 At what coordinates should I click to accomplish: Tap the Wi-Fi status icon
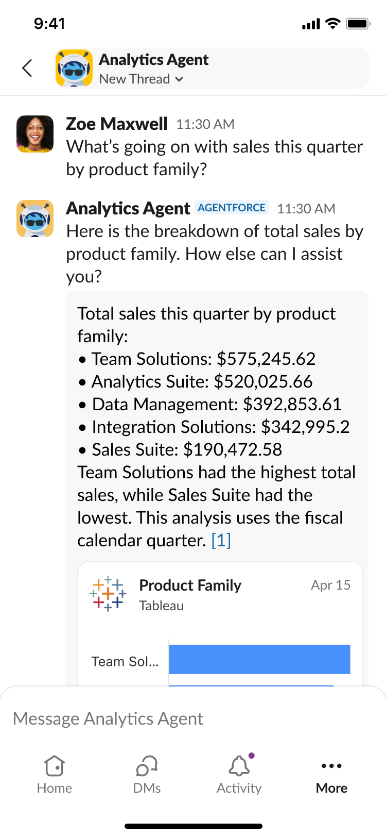tap(334, 24)
